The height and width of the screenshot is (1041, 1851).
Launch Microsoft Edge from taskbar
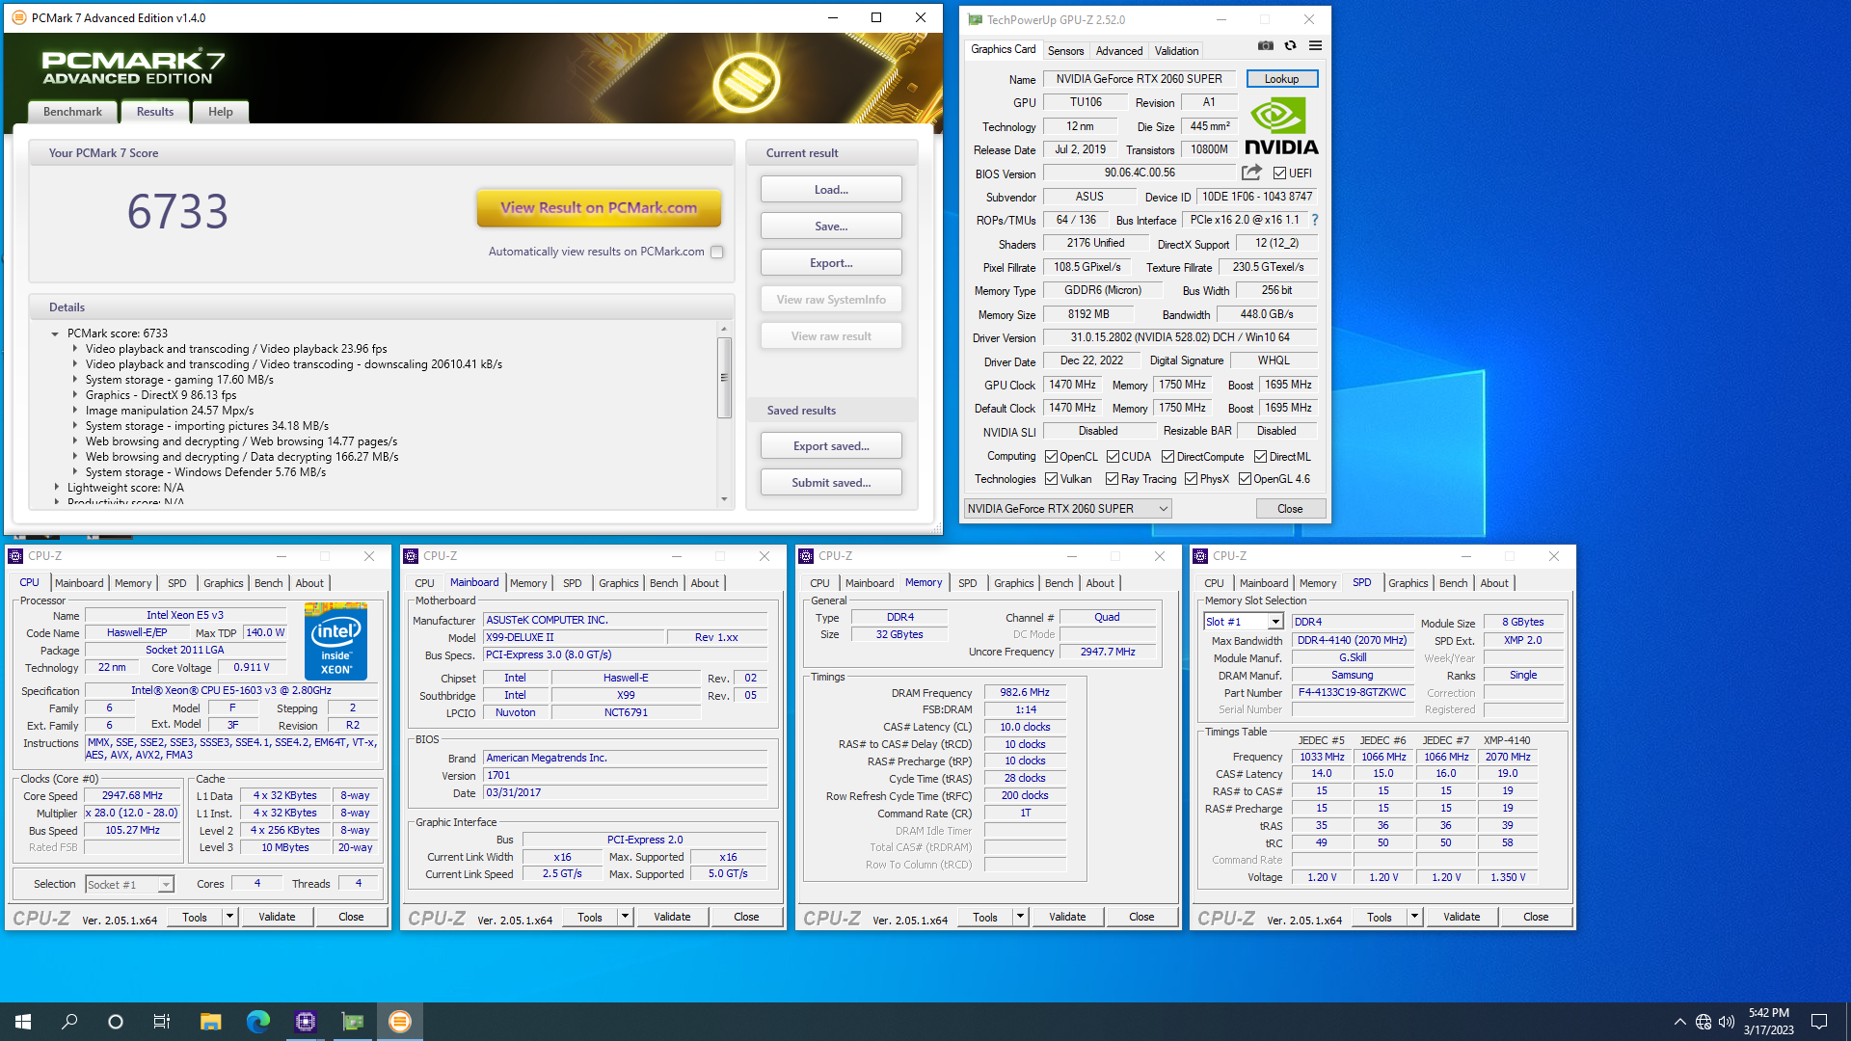(257, 1022)
